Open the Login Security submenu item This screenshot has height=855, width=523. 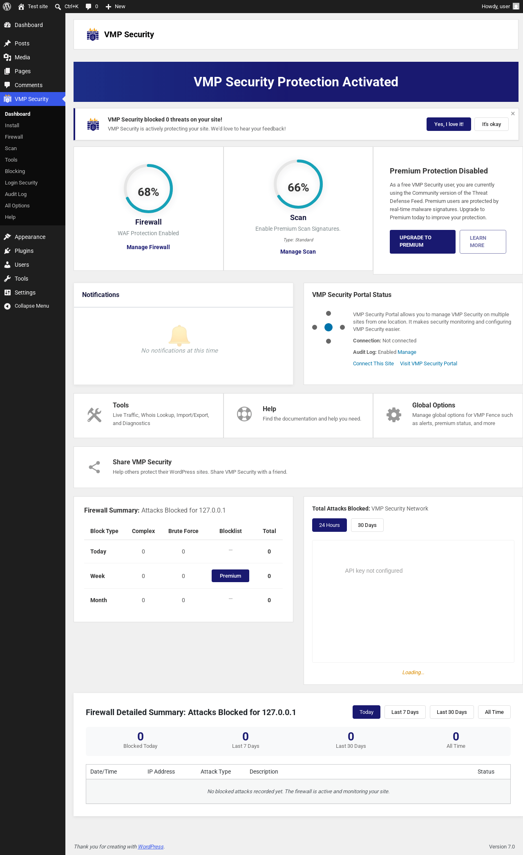pos(21,183)
